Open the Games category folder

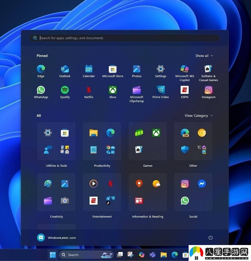147,141
